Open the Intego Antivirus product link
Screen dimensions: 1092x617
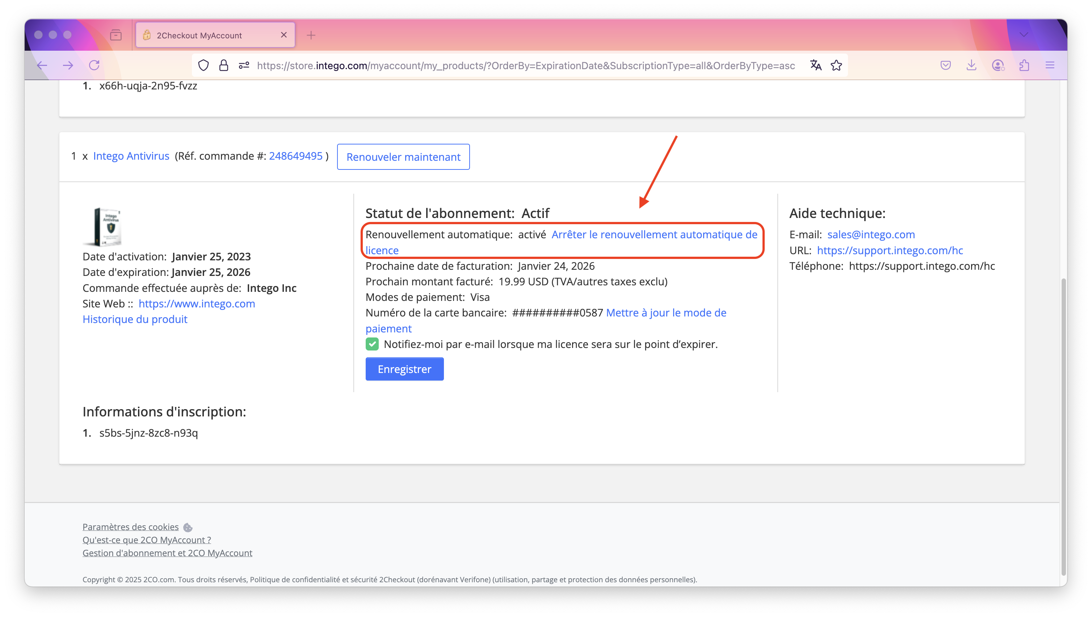[x=131, y=156]
